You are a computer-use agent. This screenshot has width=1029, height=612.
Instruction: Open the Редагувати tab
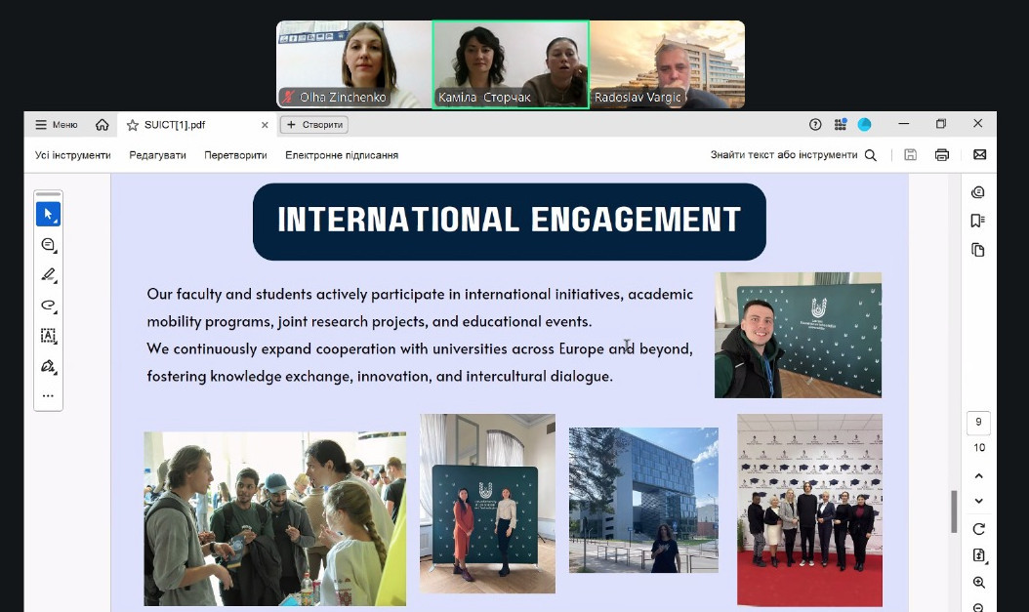tap(157, 155)
